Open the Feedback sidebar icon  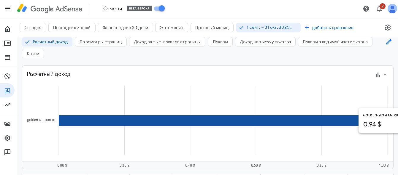[x=7, y=152]
